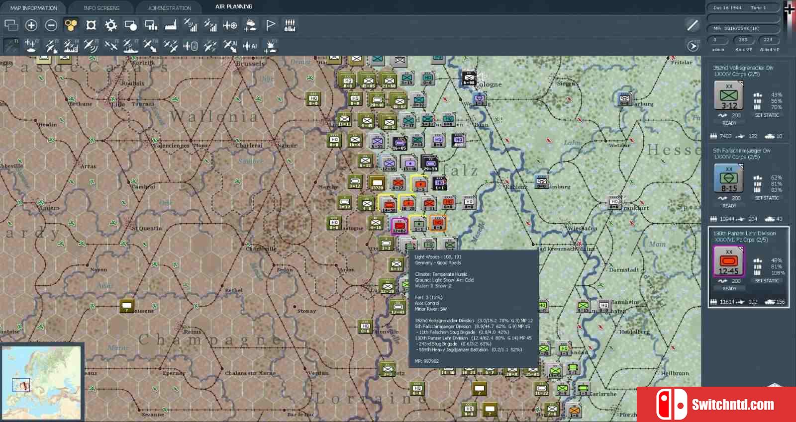Image resolution: width=796 pixels, height=422 pixels.
Task: Zoom in the map with plus icon
Action: [31, 25]
